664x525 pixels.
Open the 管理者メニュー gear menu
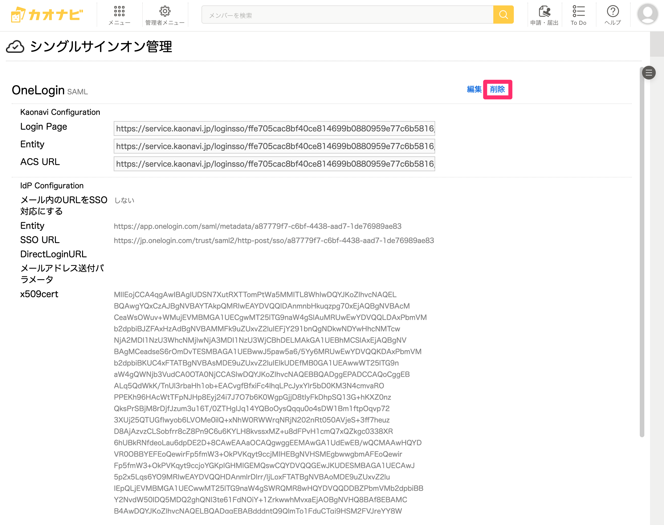(x=165, y=15)
